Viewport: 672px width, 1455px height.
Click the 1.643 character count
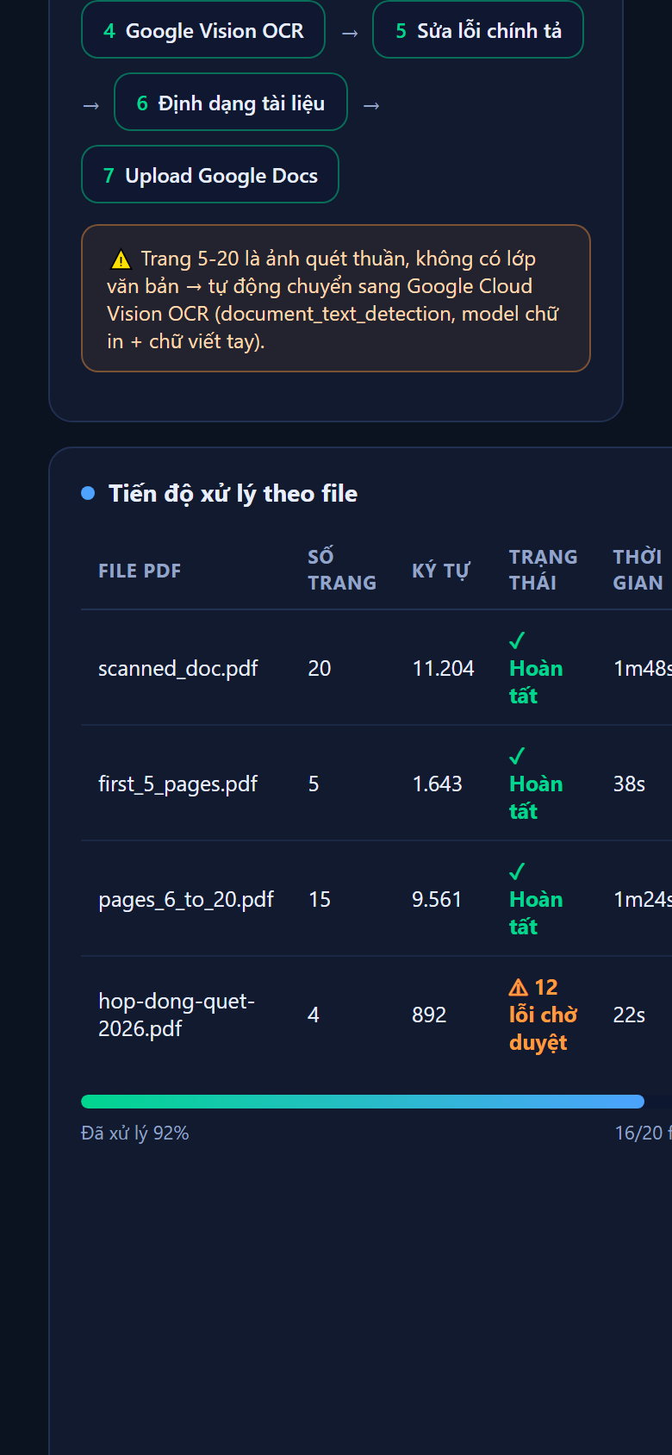coord(437,784)
